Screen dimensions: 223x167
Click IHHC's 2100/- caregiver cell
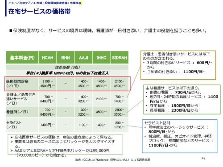[x=101, y=99]
